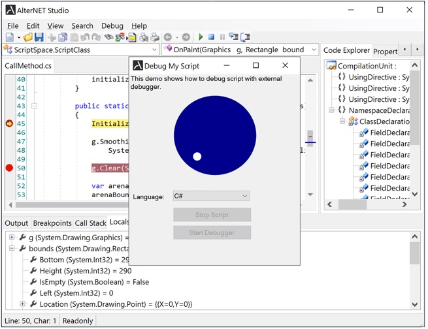Open the Debug menu
The image size is (428, 329).
coord(112,26)
